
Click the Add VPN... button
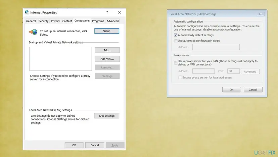[107, 59]
